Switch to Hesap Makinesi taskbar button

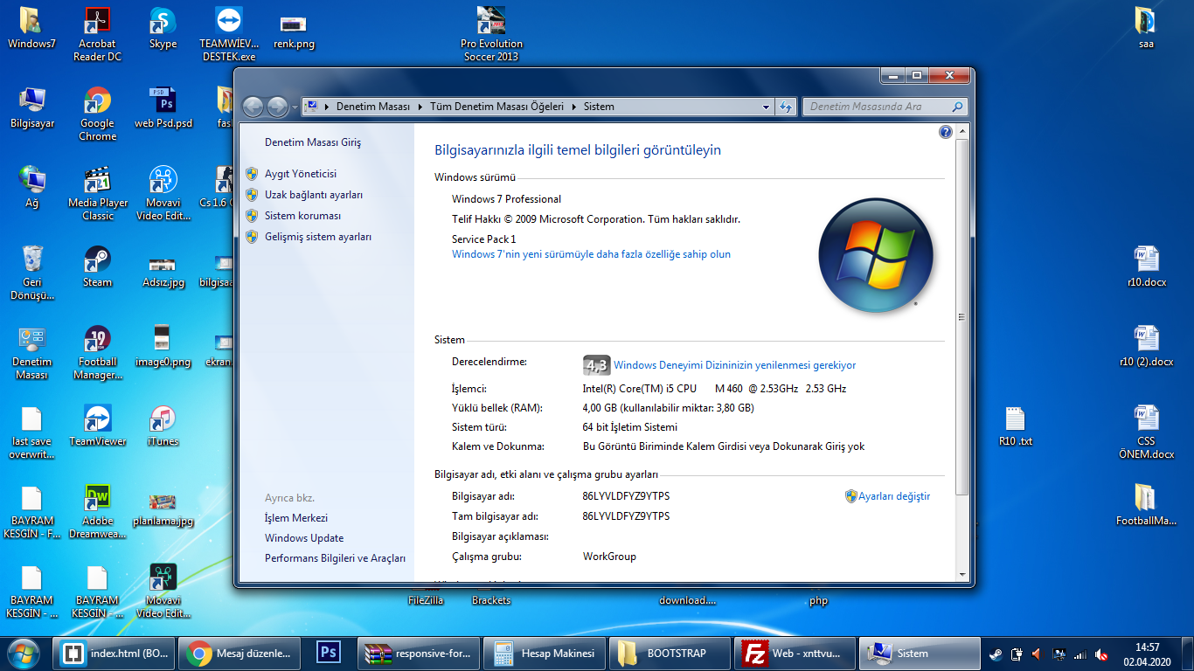[x=545, y=654]
